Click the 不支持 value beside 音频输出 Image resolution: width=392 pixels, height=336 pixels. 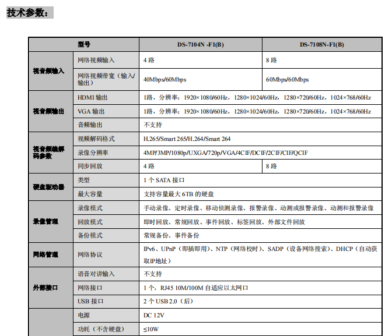tap(153, 125)
